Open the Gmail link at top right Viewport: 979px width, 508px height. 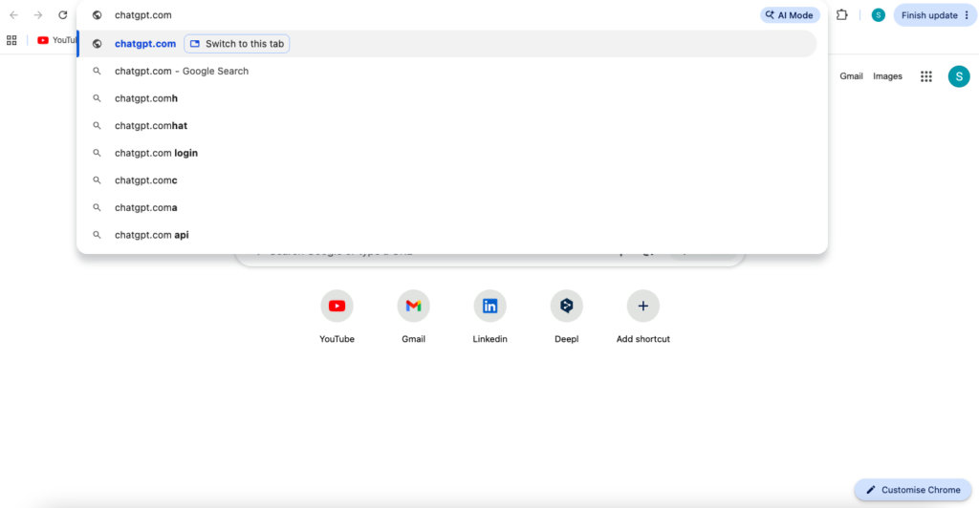click(x=851, y=76)
